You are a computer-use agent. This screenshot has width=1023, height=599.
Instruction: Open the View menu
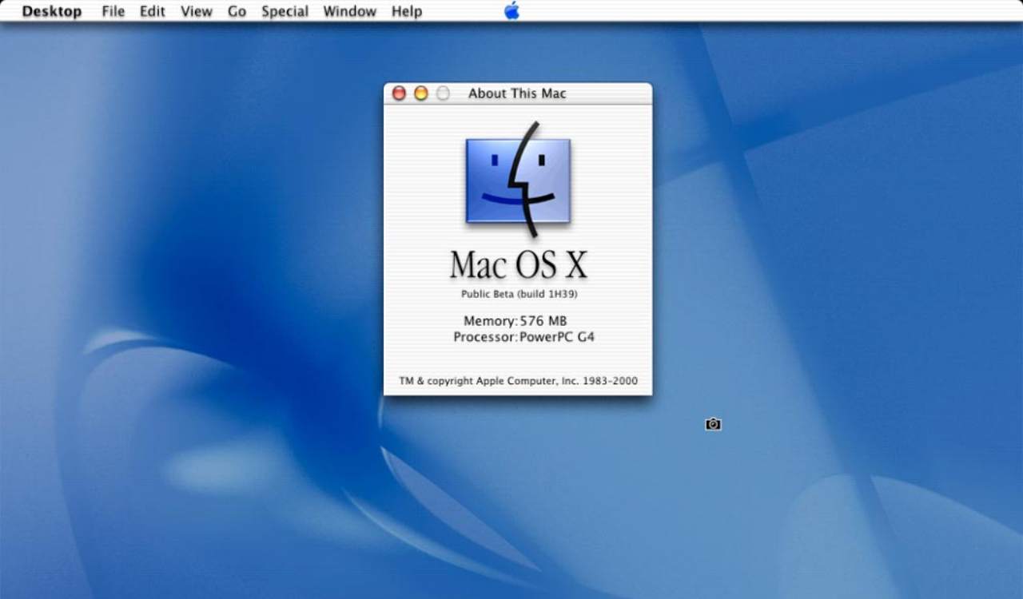(x=197, y=11)
